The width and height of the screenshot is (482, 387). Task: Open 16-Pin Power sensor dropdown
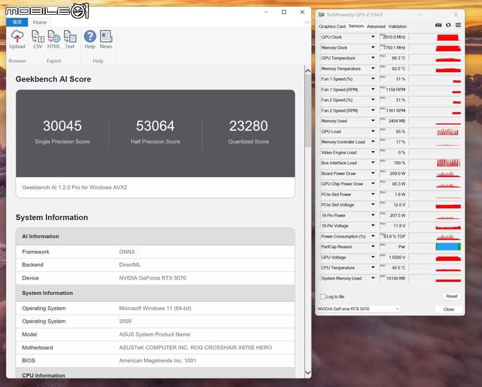[373, 215]
